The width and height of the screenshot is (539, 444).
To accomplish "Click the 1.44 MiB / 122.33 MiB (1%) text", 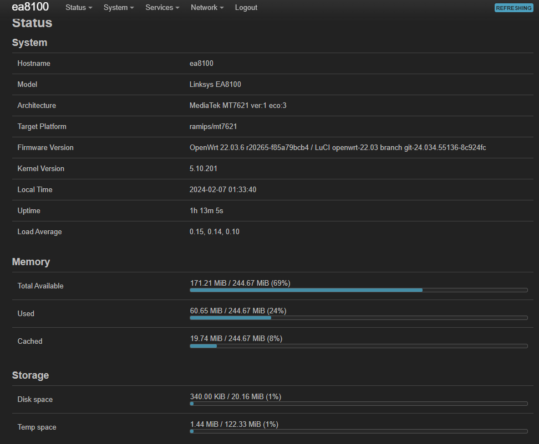I will [234, 425].
